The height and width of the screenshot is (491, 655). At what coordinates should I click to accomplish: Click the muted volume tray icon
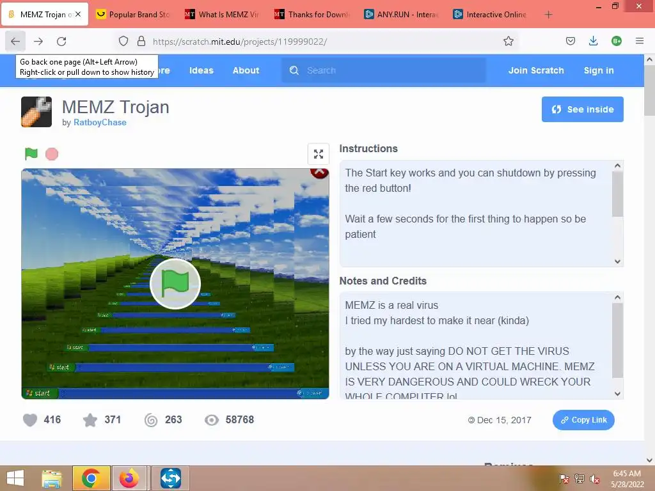coord(595,479)
